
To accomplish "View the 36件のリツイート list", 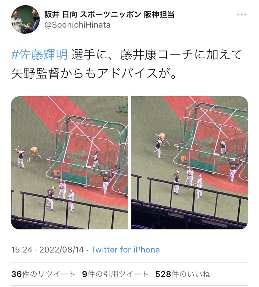I will (x=43, y=274).
